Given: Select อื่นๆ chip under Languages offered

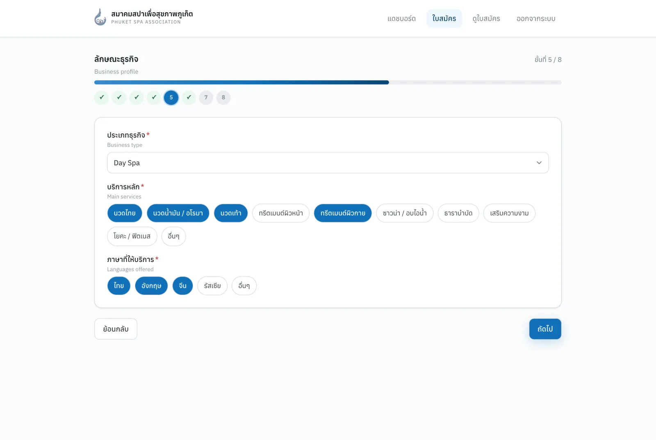Looking at the screenshot, I should [x=244, y=286].
